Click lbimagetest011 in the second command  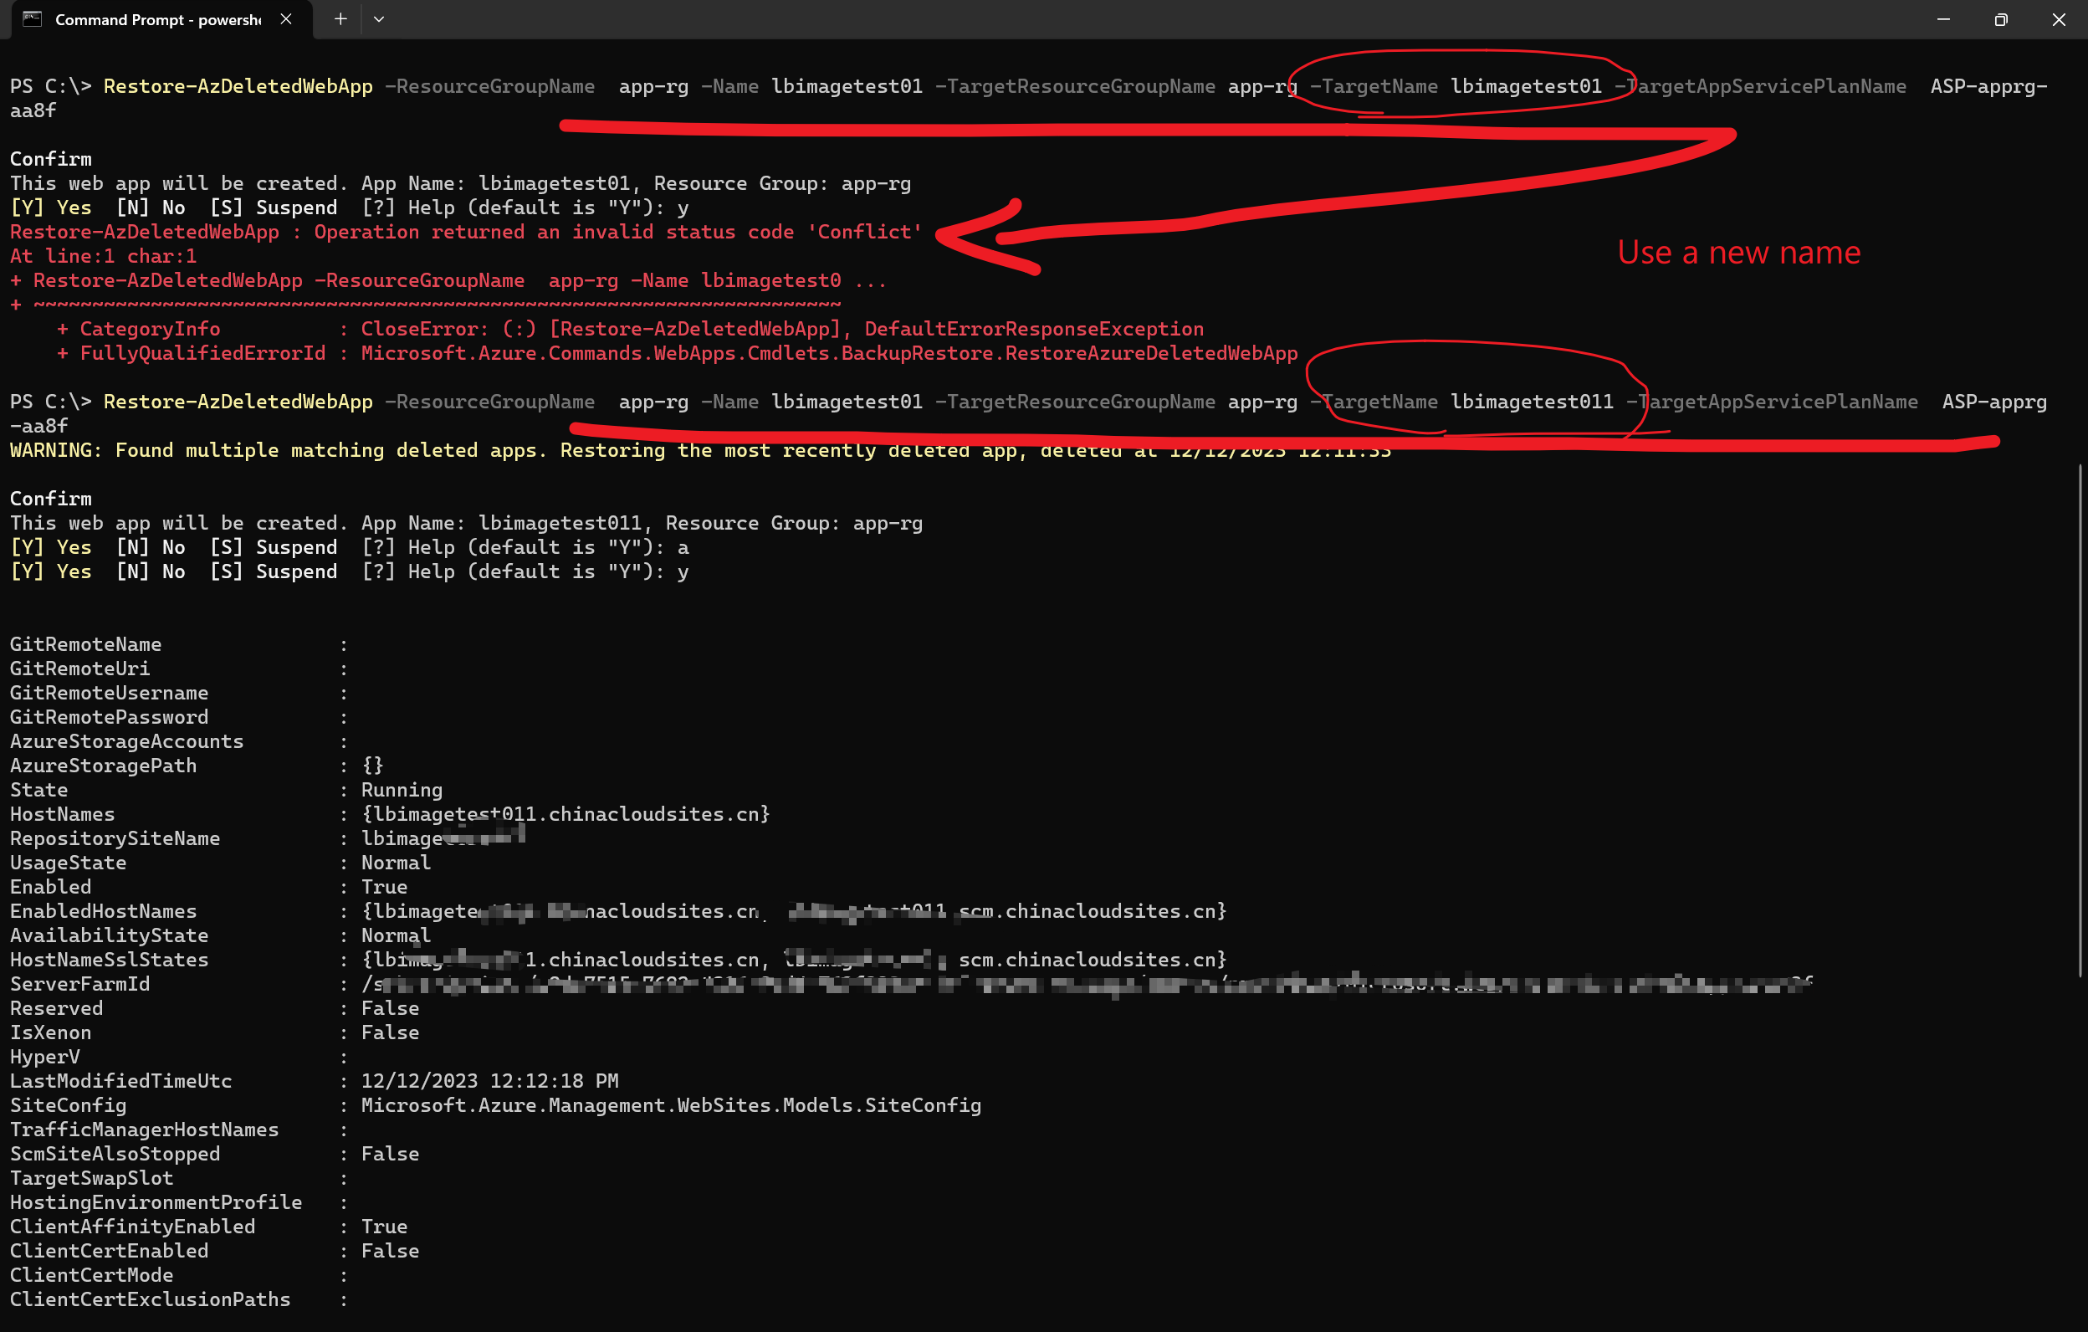1532,402
